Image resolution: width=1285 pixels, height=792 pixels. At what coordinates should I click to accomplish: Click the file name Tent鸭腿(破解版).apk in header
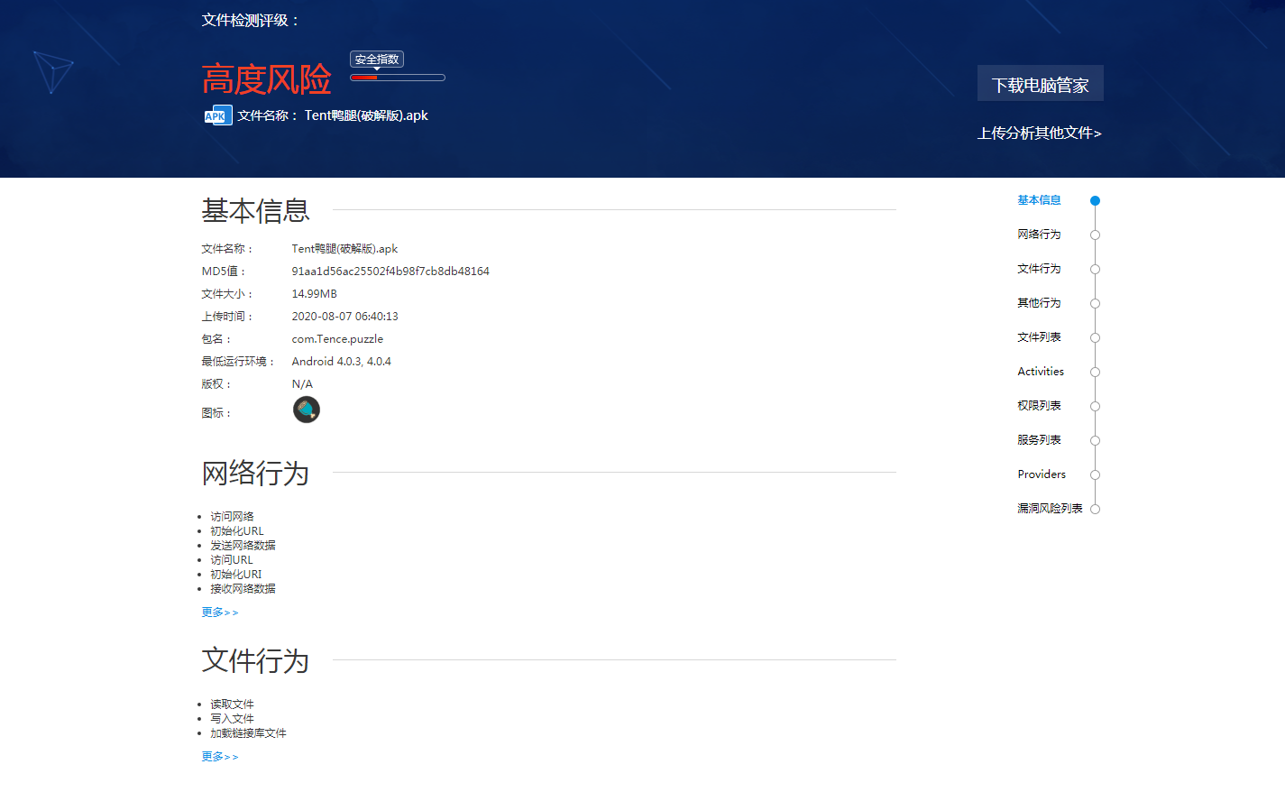(x=366, y=115)
